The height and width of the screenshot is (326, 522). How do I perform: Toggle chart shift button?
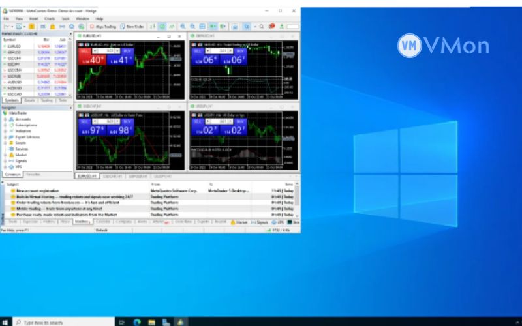coord(223,27)
